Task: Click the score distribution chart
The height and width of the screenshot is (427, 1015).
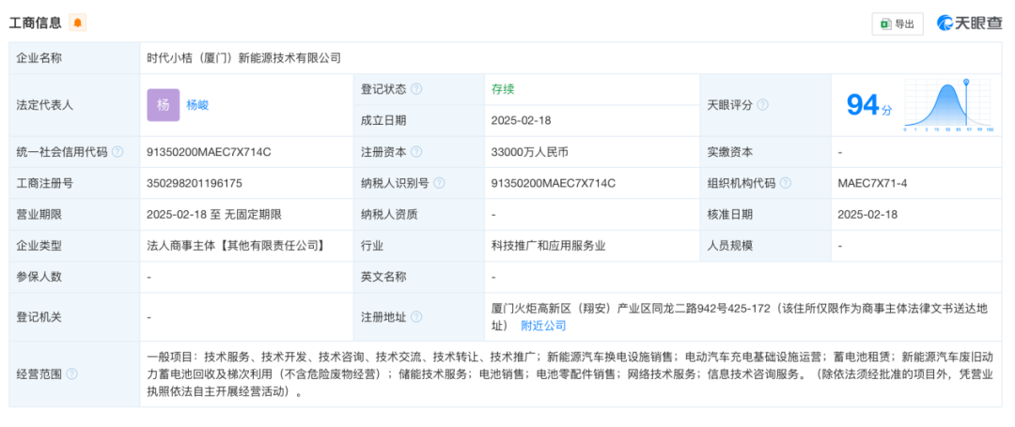Action: click(948, 105)
